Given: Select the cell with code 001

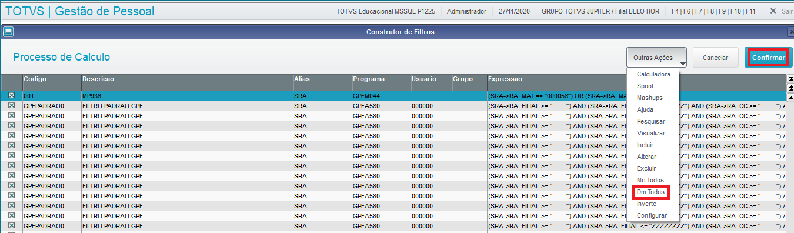Looking at the screenshot, I should pyautogui.click(x=52, y=95).
